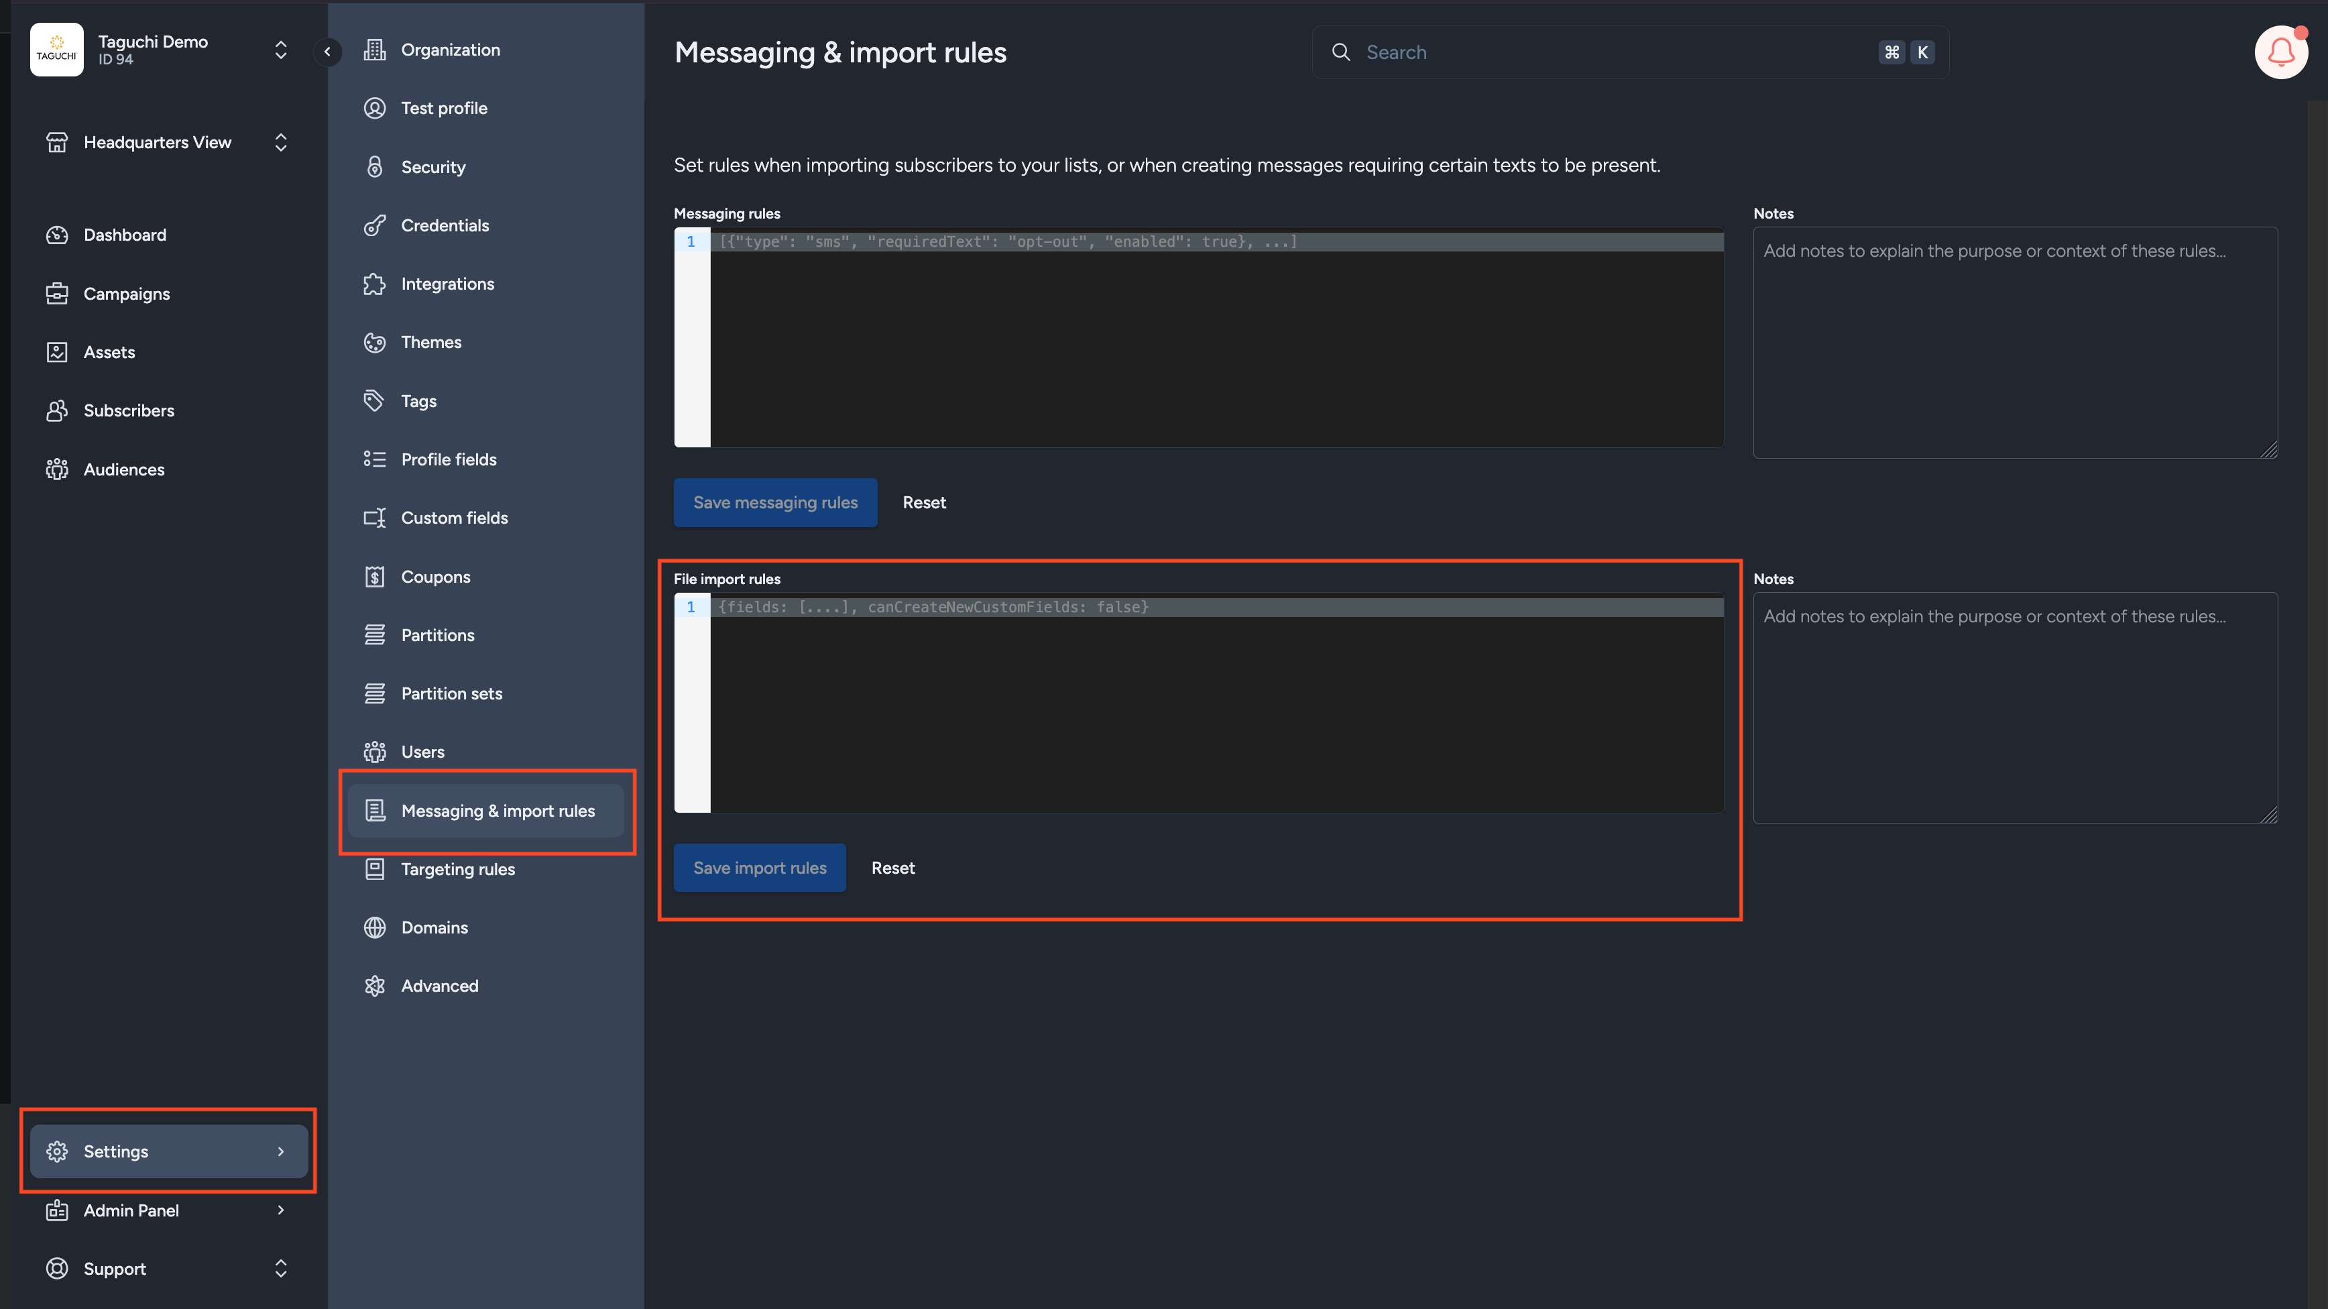The height and width of the screenshot is (1309, 2328).
Task: Click Save import rules button
Action: (x=760, y=868)
